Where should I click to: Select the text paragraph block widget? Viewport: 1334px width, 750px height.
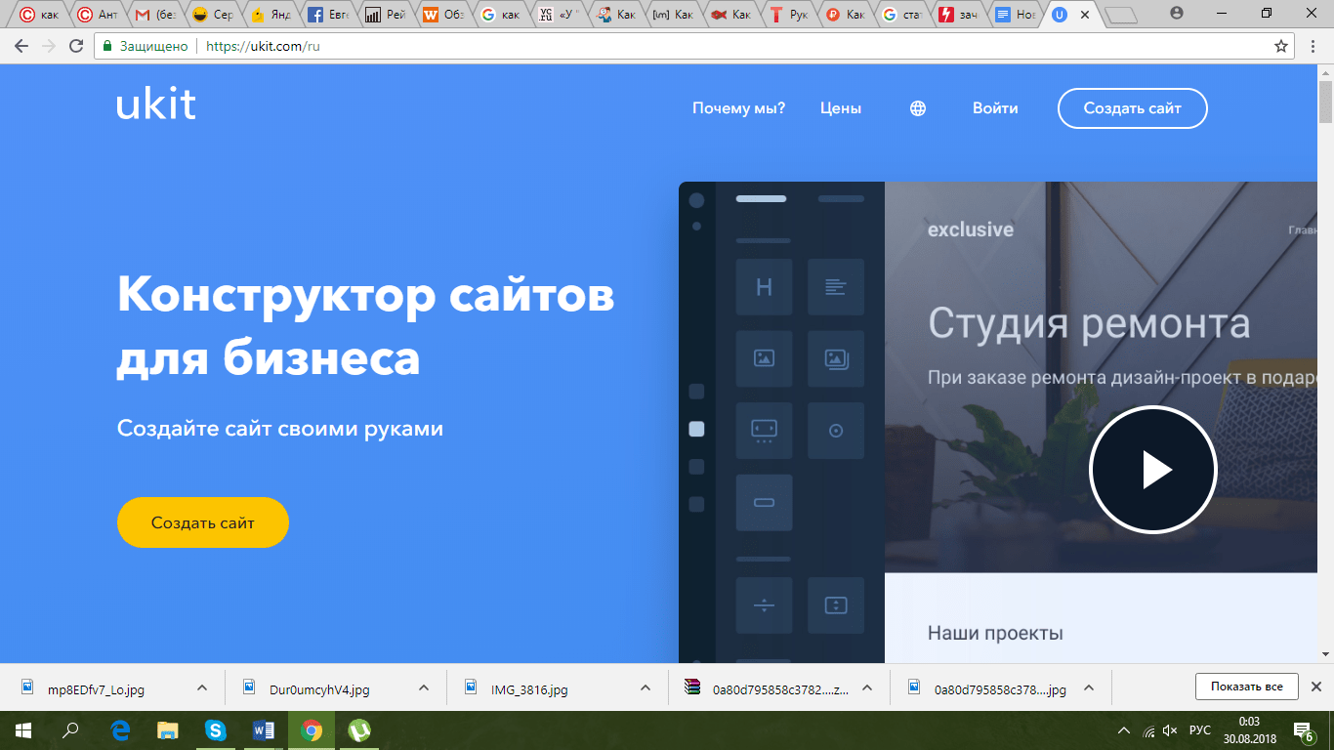tap(836, 287)
